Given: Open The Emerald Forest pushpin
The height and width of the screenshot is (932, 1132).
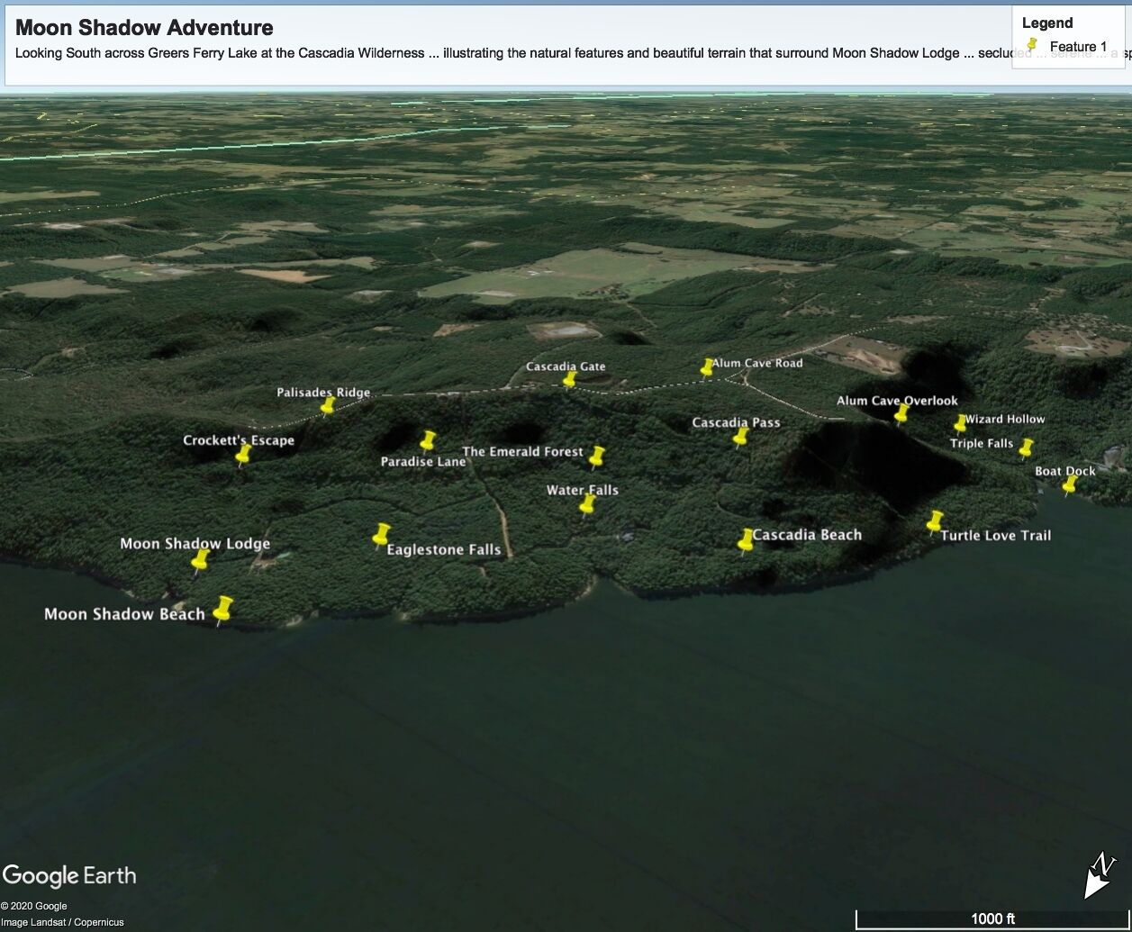Looking at the screenshot, I should pos(596,457).
